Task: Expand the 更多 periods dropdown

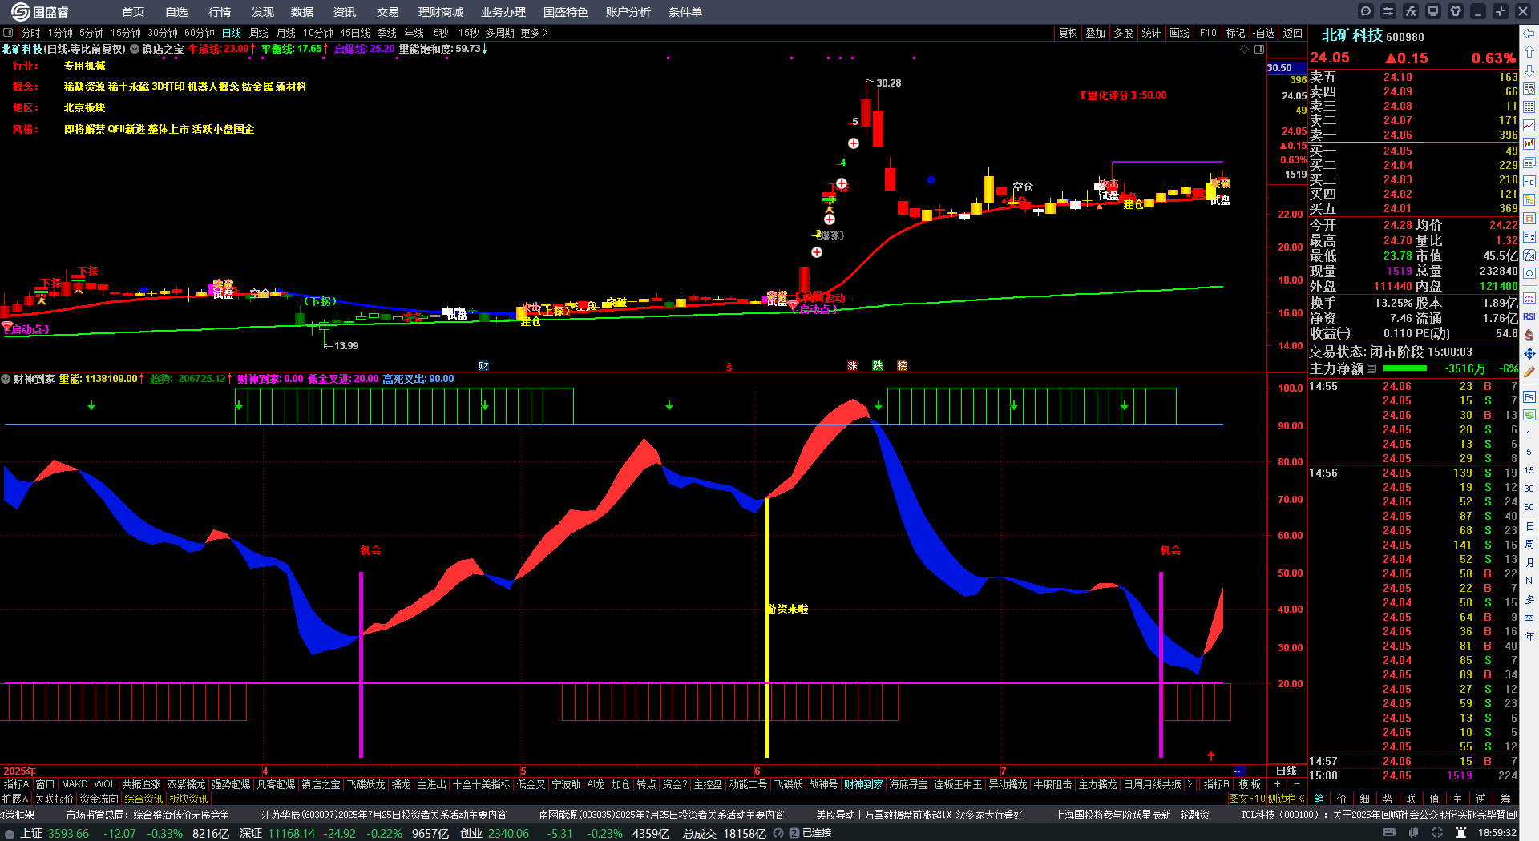Action: (534, 33)
